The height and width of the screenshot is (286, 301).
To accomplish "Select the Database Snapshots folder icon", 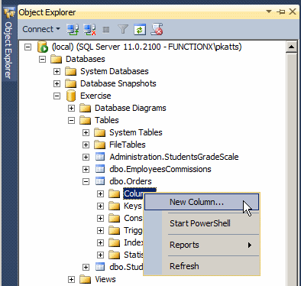I will (71, 83).
